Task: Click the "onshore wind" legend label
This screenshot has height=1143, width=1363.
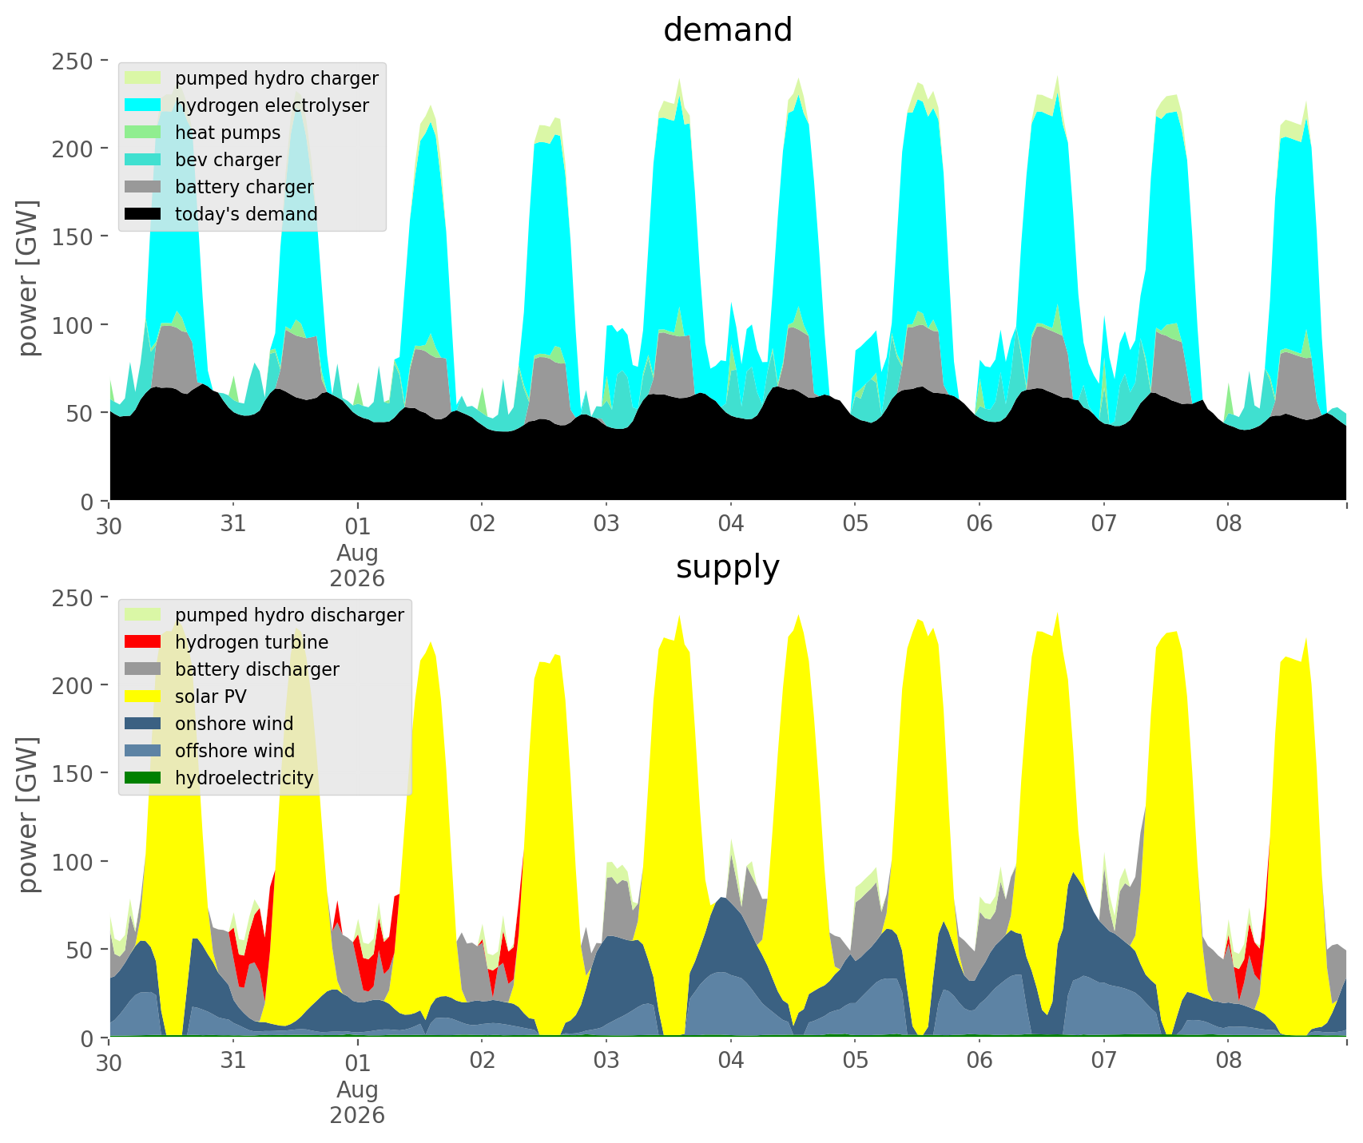Action: pos(234,724)
